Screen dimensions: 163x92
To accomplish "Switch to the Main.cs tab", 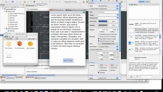I will (x=42, y=5).
